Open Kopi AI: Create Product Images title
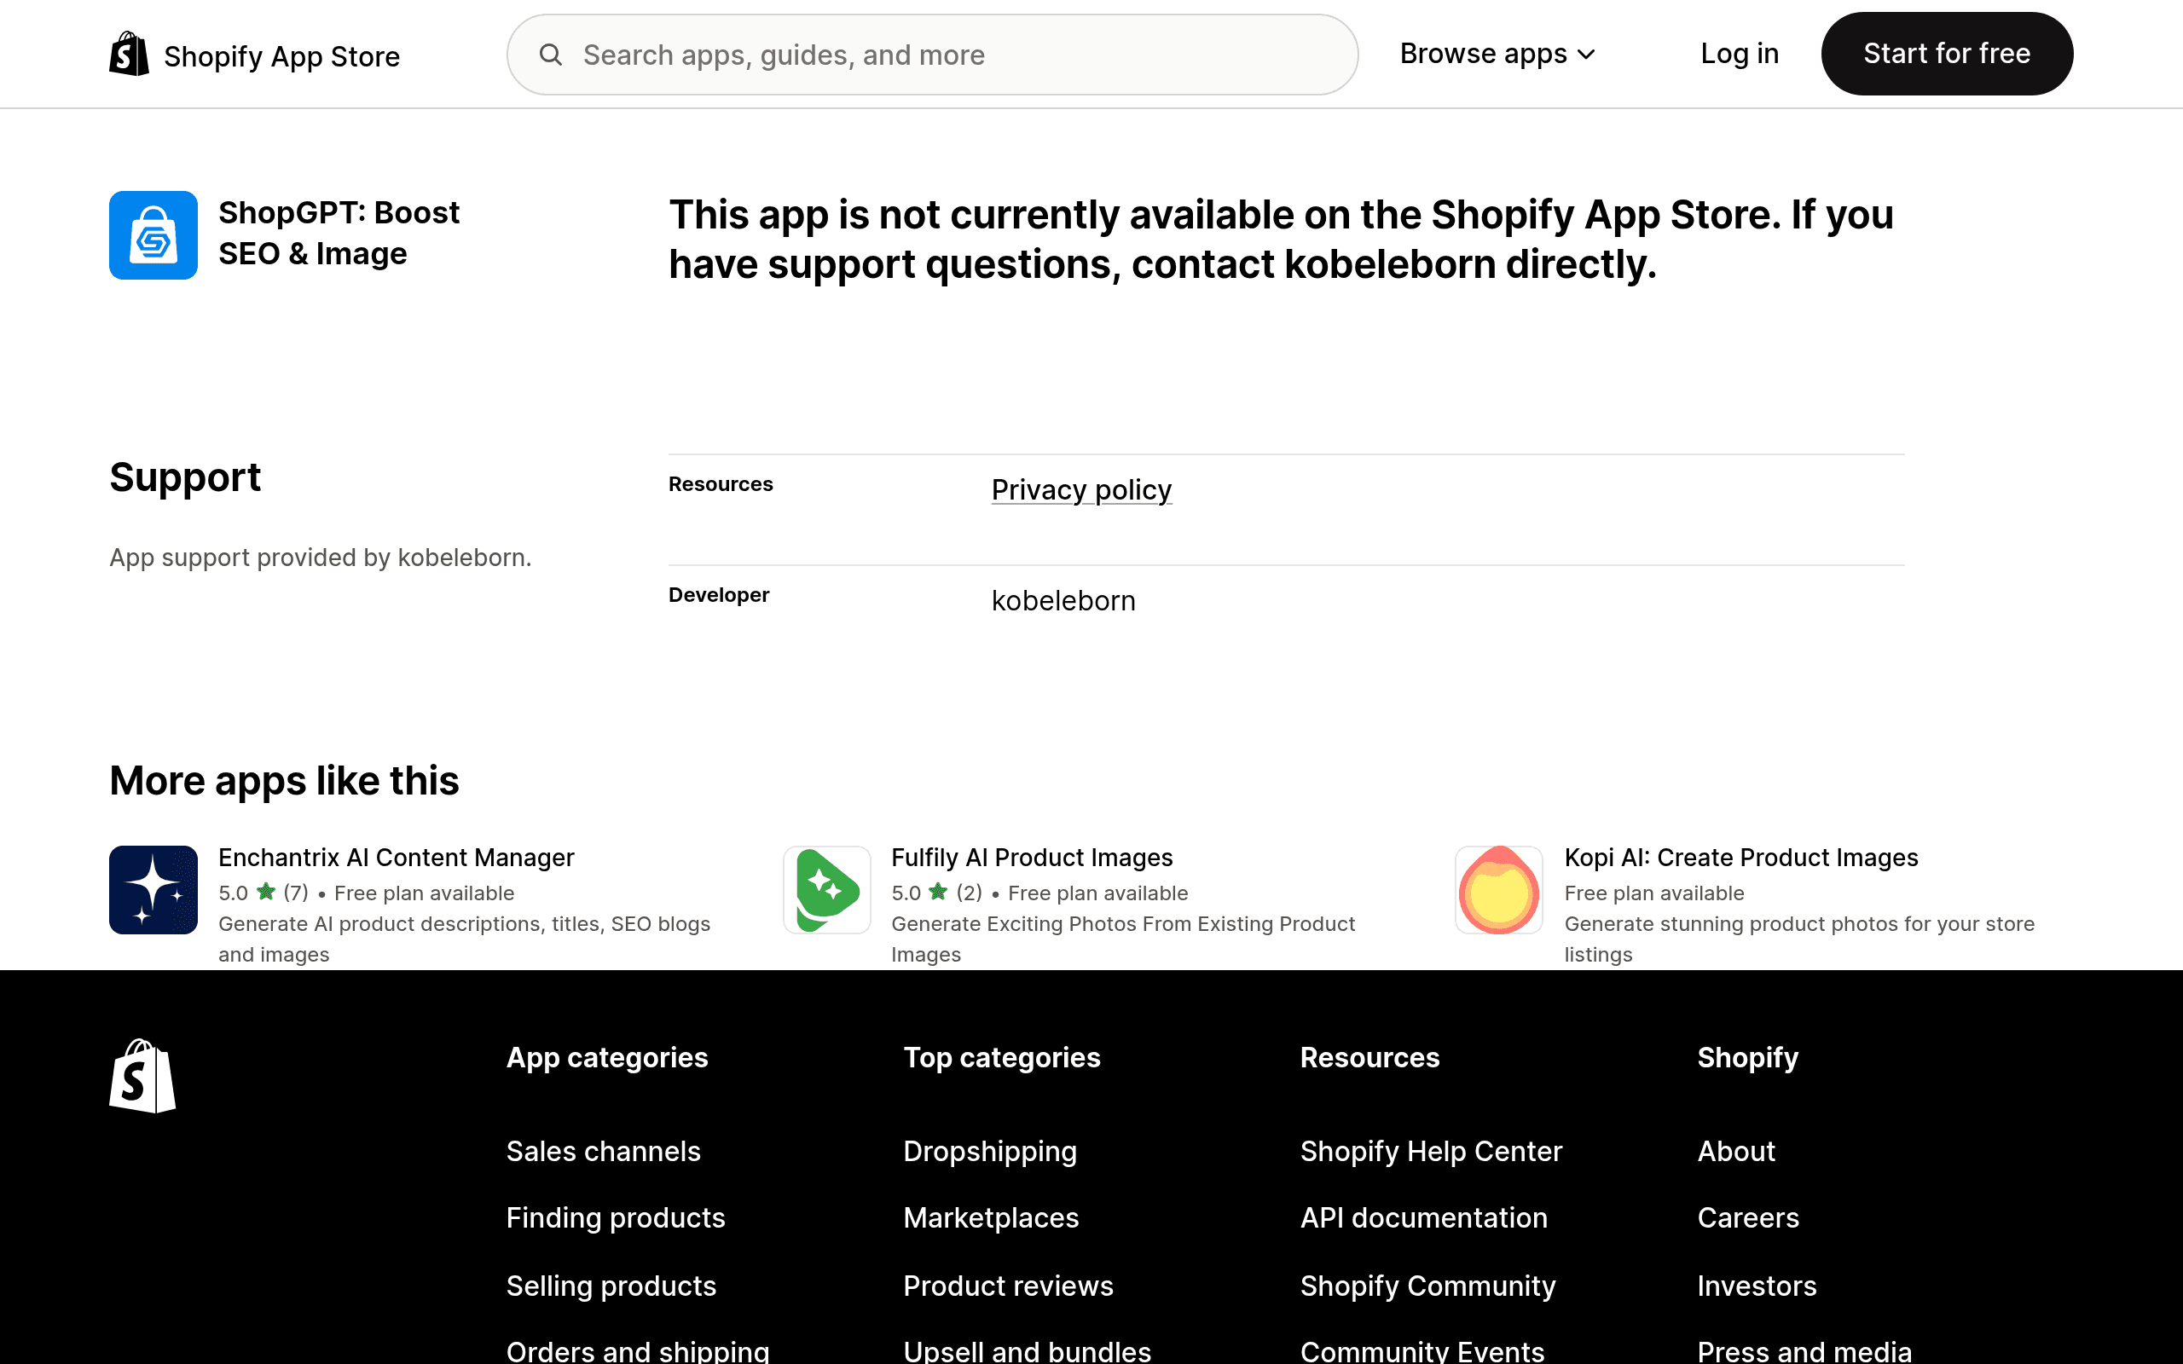This screenshot has width=2183, height=1364. pyautogui.click(x=1741, y=857)
